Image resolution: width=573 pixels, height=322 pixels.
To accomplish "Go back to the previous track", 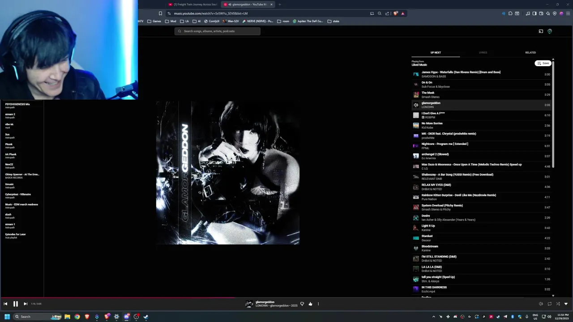I will point(5,304).
